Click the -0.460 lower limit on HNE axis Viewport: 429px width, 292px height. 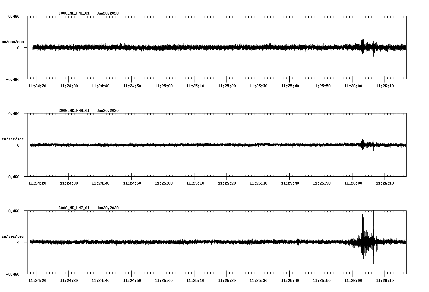click(13, 80)
